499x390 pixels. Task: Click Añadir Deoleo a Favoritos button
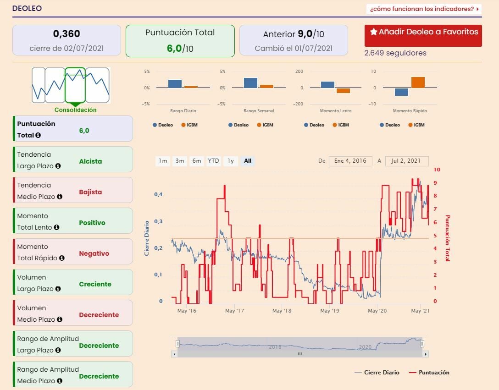coord(423,36)
